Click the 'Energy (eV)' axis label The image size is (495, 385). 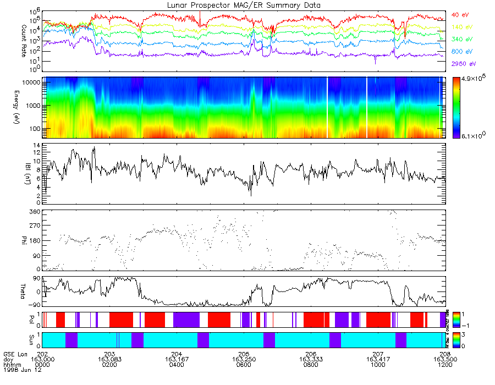click(x=16, y=107)
